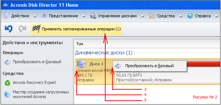This screenshot has height=105, width=221.
Task: Select Диск 1 label
Action: [x=96, y=64]
